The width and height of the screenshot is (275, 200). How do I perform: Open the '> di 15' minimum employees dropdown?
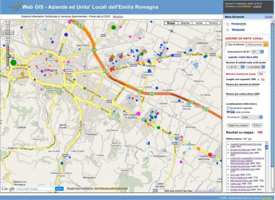click(235, 67)
